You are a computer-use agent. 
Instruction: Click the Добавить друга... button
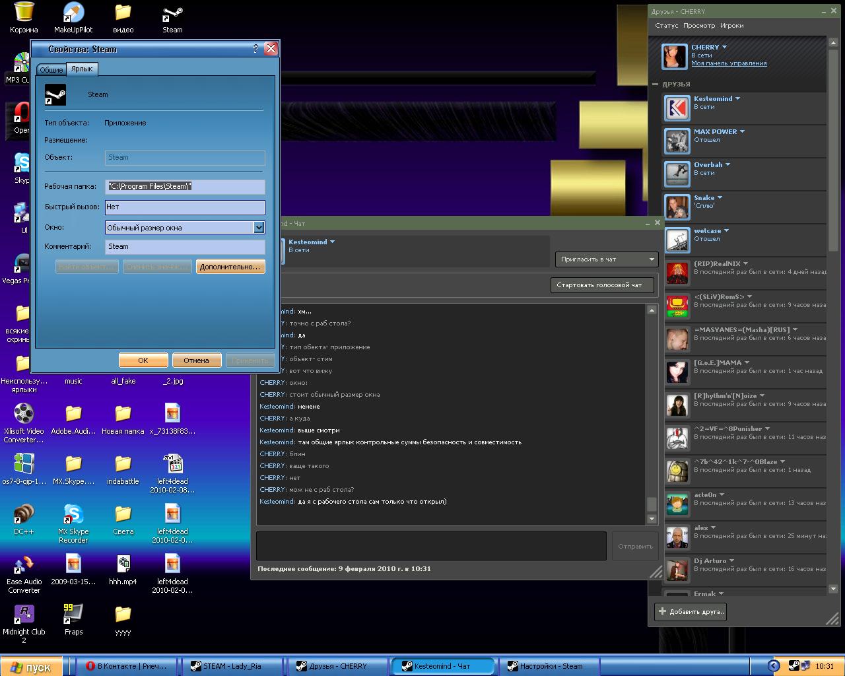click(x=691, y=612)
